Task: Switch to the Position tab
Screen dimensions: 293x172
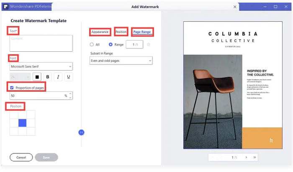Action: [121, 32]
